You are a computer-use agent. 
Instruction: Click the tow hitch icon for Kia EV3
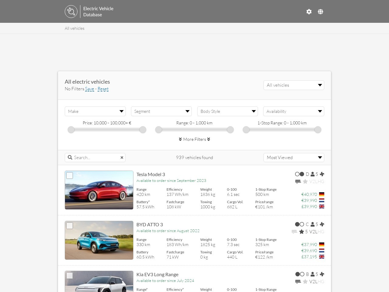[x=298, y=282]
